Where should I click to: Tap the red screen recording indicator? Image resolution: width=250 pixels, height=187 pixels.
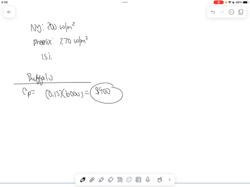pos(219,2)
